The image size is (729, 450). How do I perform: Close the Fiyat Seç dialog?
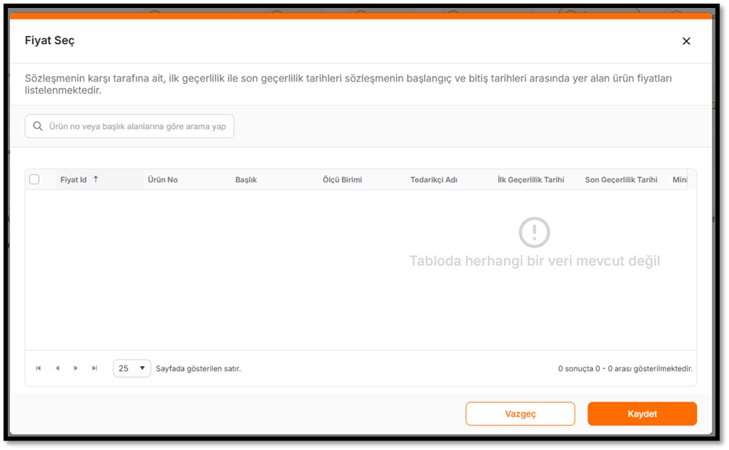tap(686, 41)
